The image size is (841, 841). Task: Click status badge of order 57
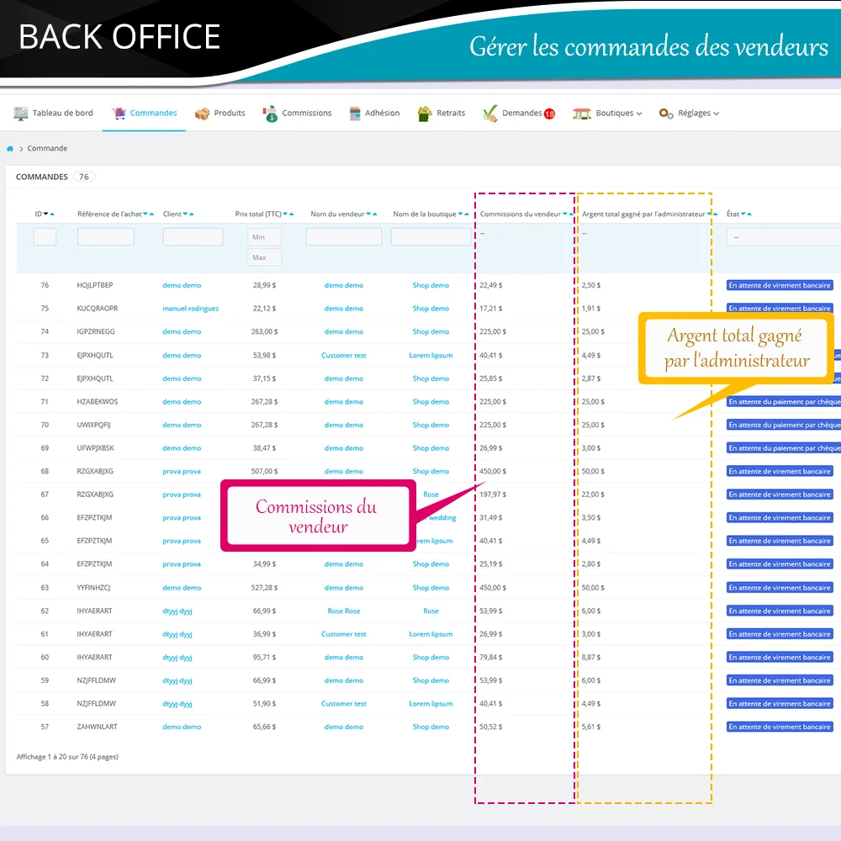780,727
